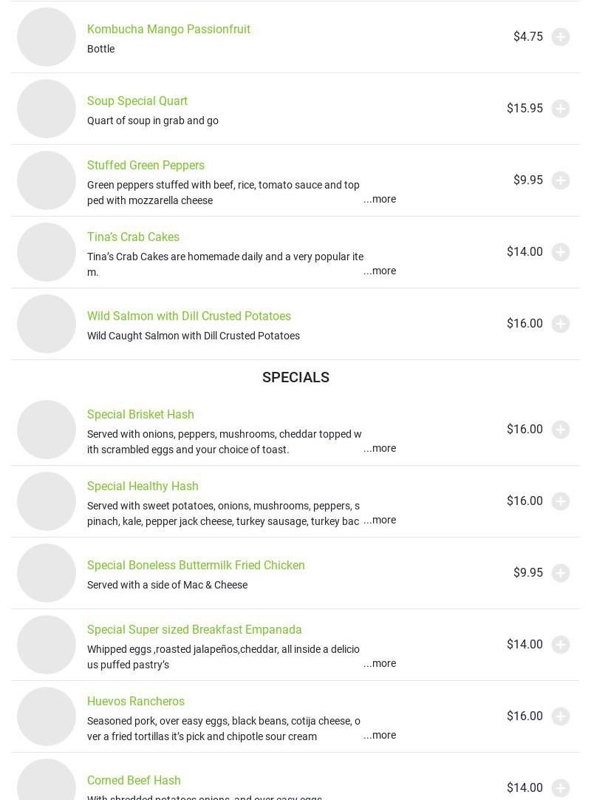Expand Tina's Crab Cakes description with ...more
591x800 pixels.
(380, 271)
